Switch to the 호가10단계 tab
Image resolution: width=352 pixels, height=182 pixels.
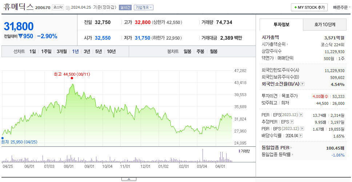325,24
